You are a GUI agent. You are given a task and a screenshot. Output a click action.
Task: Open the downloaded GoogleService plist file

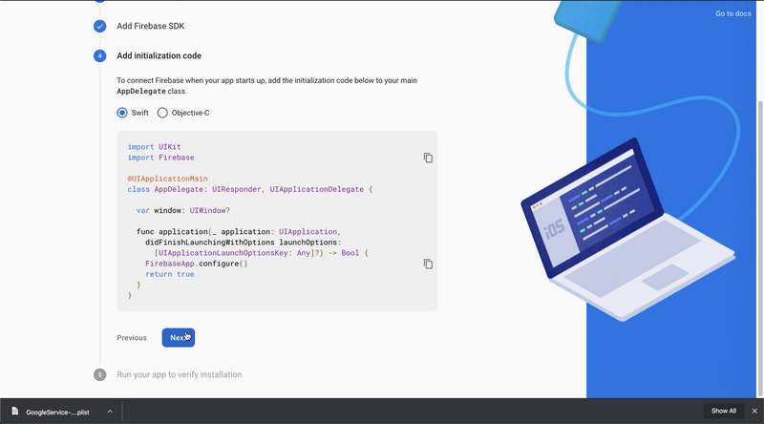pos(57,413)
